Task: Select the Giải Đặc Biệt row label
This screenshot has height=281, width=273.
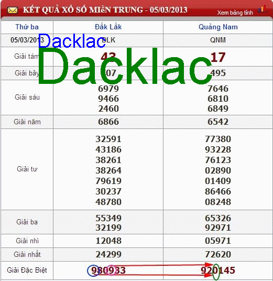Action: pos(27,270)
